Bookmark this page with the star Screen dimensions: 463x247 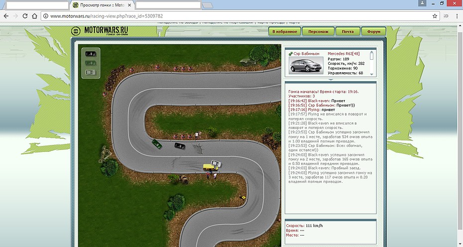click(x=435, y=16)
